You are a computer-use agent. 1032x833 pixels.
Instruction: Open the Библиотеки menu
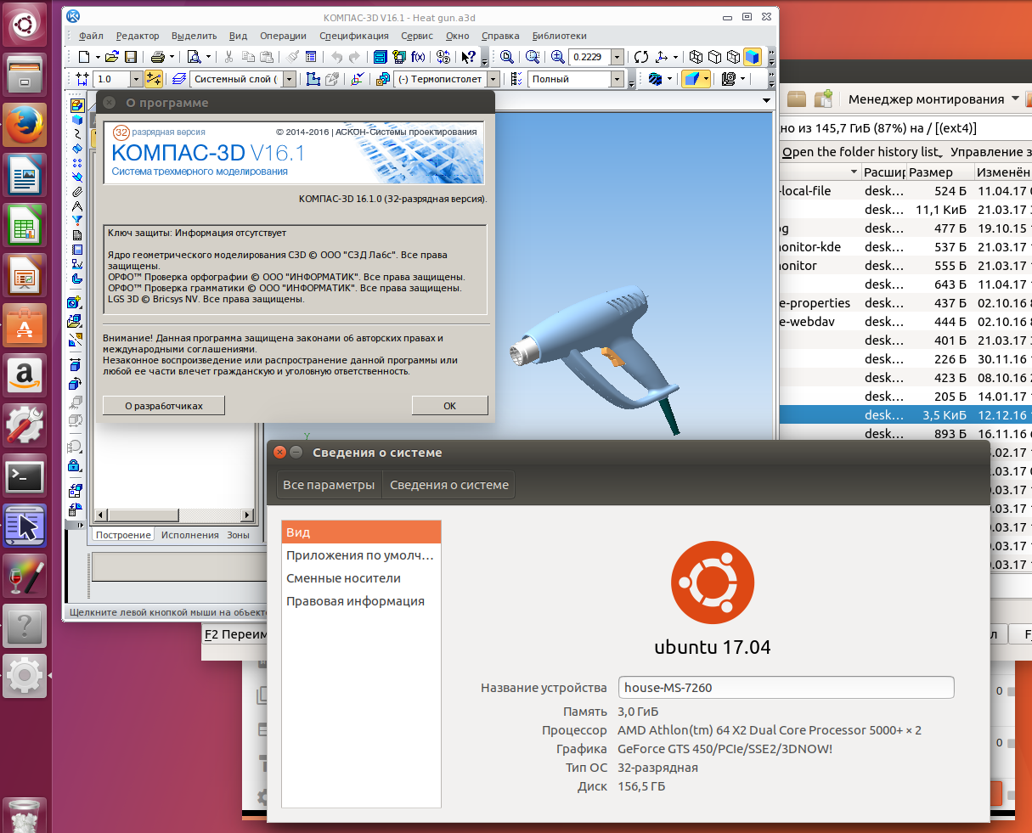coord(559,36)
